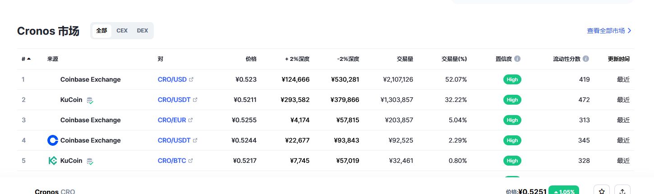Screen dimensions: 654x194
Task: Select the 全部 market filter
Action: pyautogui.click(x=101, y=31)
